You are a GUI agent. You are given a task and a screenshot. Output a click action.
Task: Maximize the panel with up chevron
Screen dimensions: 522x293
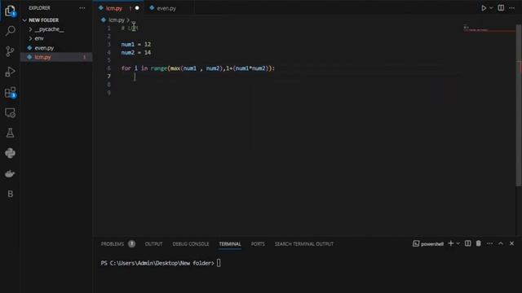[500, 243]
